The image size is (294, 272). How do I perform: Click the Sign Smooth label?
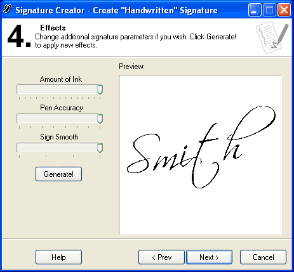pos(59,137)
